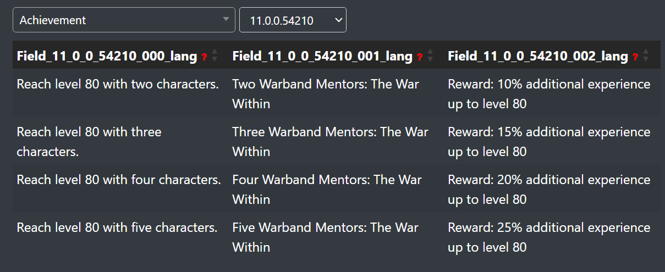Sort by the Field_11_0_0_54210_002_lang header

click(x=538, y=56)
